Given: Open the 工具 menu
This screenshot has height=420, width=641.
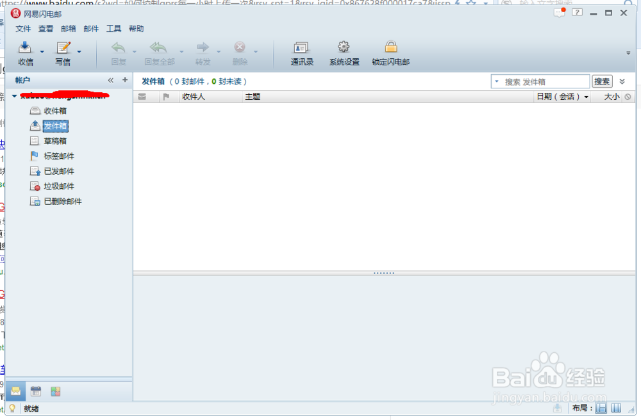Looking at the screenshot, I should point(113,29).
